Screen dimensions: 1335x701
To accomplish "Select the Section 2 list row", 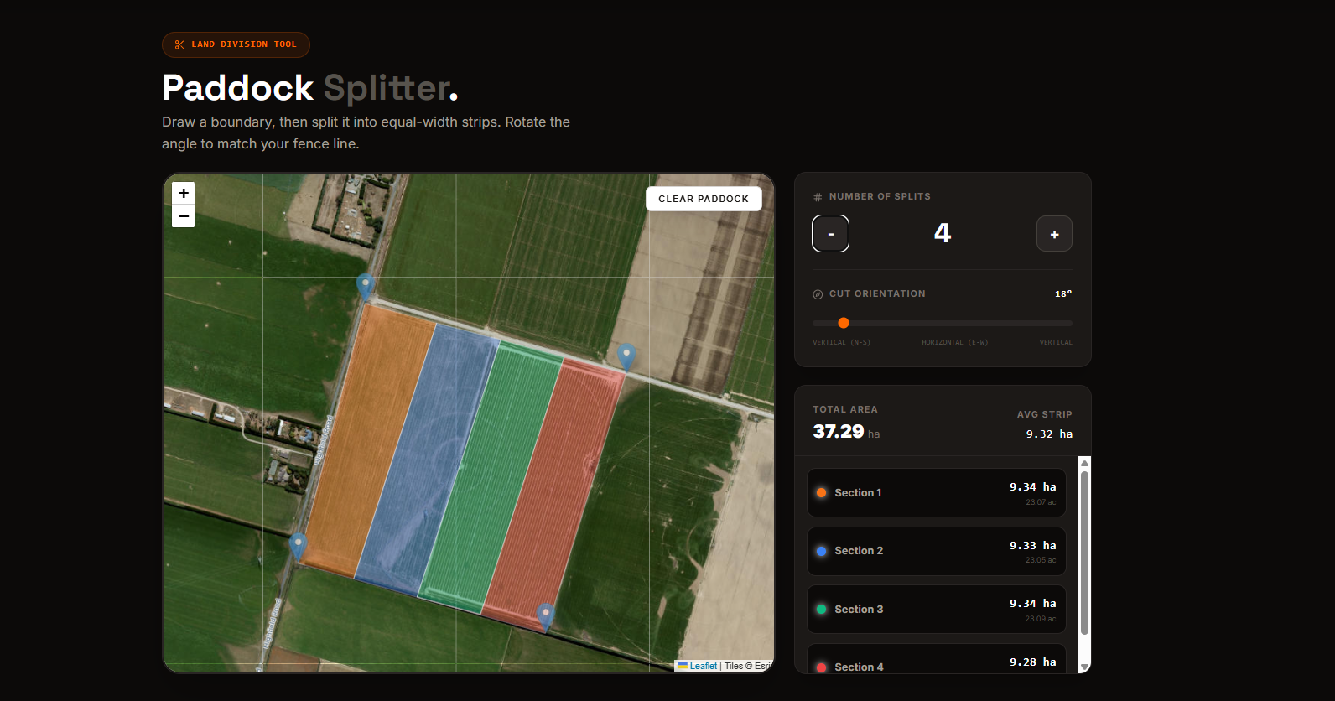I will click(936, 551).
